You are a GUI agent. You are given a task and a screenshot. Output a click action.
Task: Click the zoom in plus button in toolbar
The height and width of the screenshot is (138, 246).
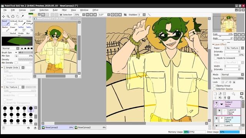pos(91,15)
